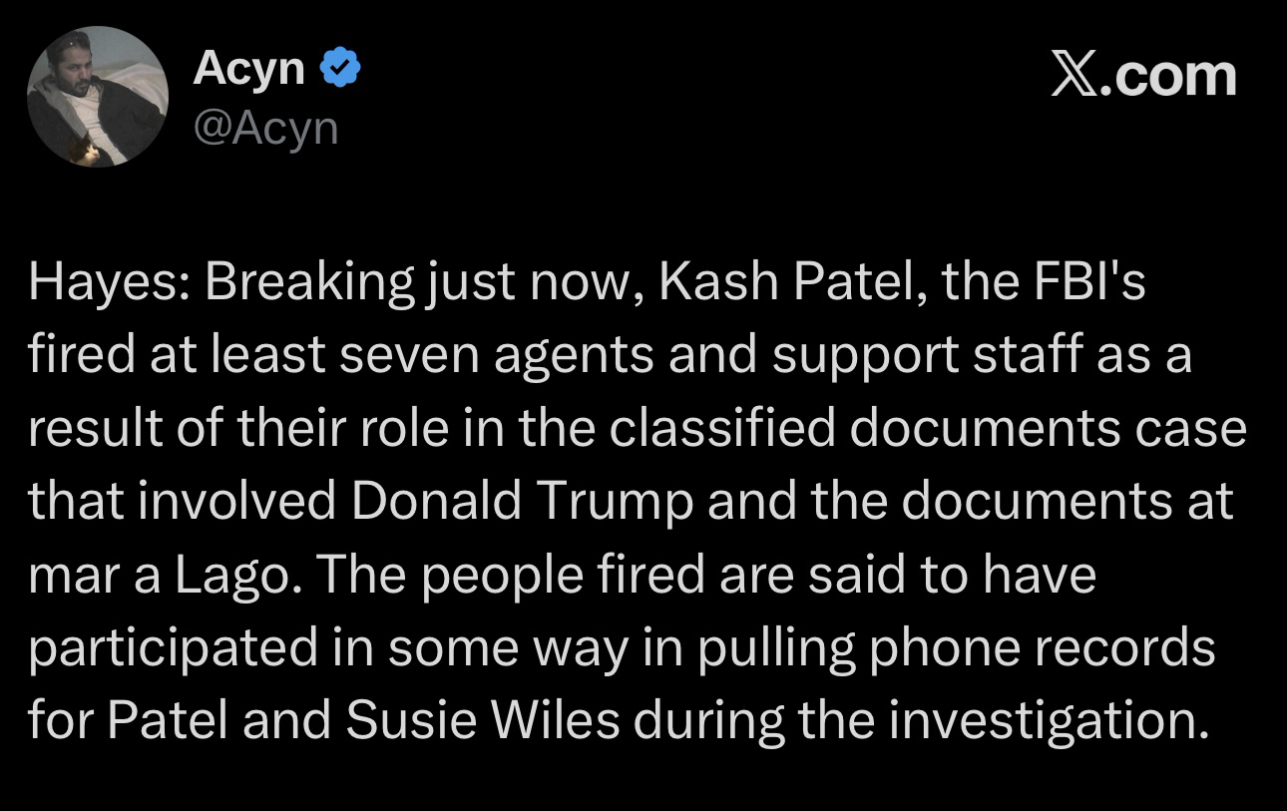Click the blue verified checkmark badge
1287x811 pixels.
coord(340,69)
